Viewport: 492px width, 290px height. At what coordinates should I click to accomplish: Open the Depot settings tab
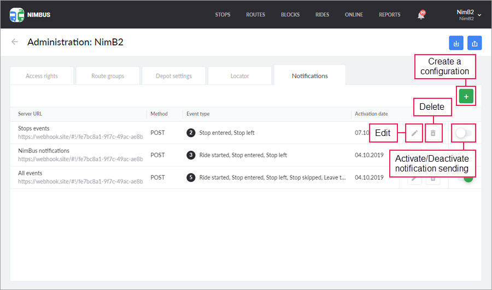point(173,76)
